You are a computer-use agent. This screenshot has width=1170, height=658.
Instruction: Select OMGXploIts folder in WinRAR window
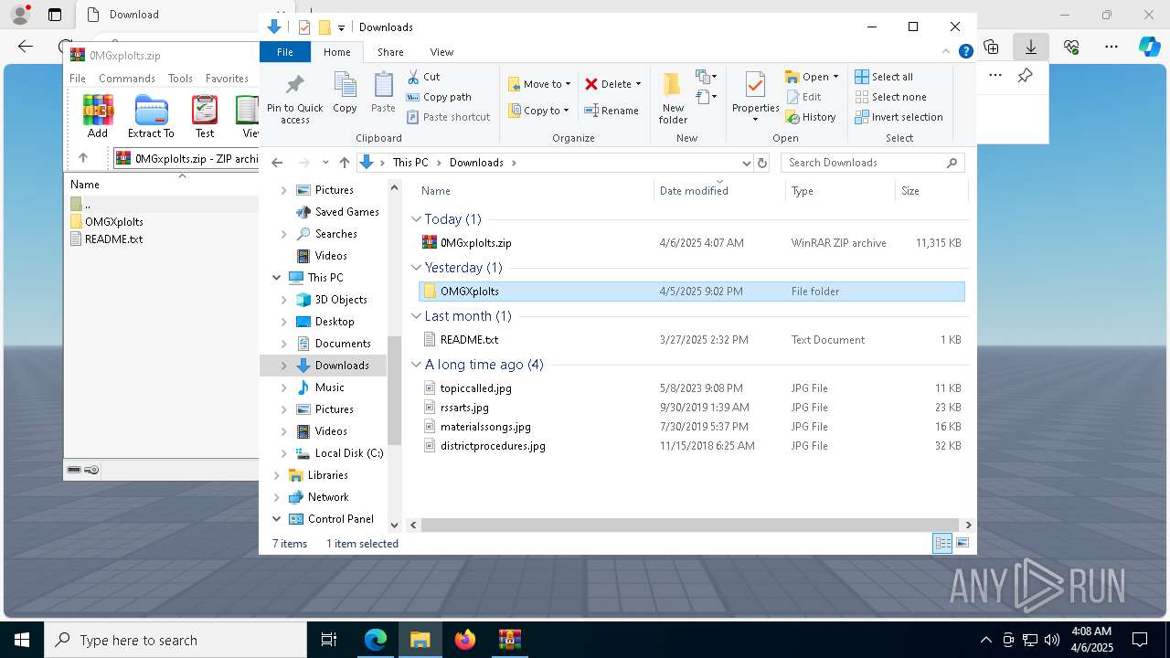coord(113,222)
